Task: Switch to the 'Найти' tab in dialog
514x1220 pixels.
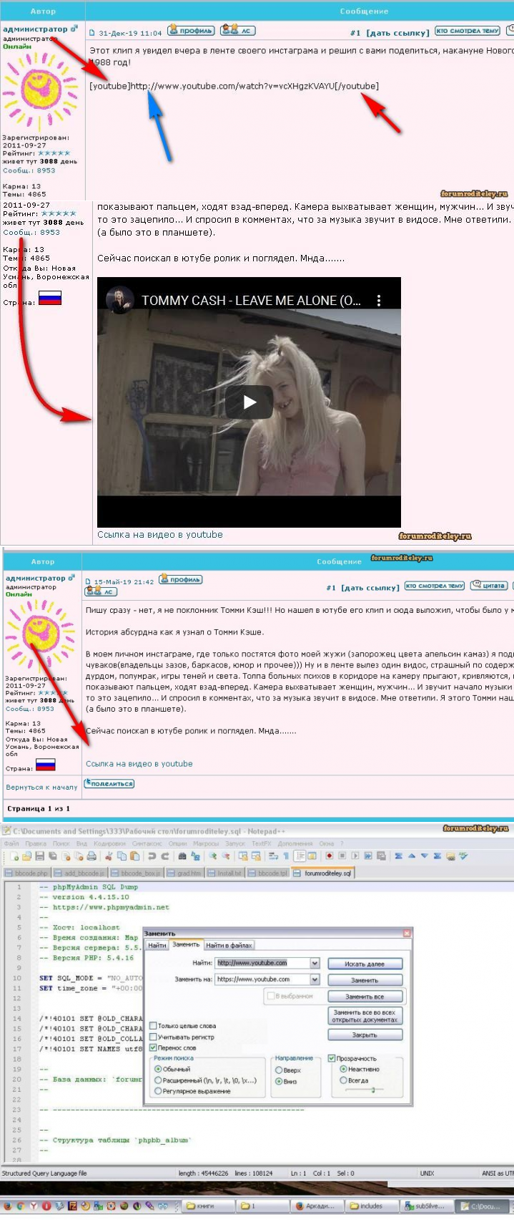Action: 157,945
